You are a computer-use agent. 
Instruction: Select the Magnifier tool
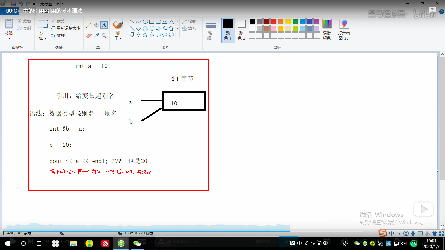coord(104,35)
